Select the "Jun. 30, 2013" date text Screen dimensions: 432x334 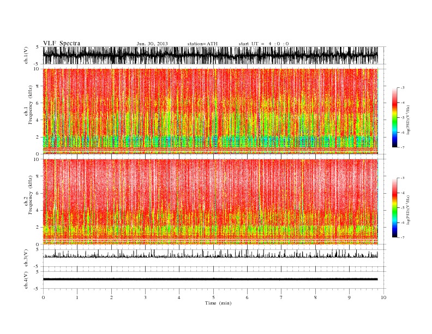pyautogui.click(x=152, y=44)
